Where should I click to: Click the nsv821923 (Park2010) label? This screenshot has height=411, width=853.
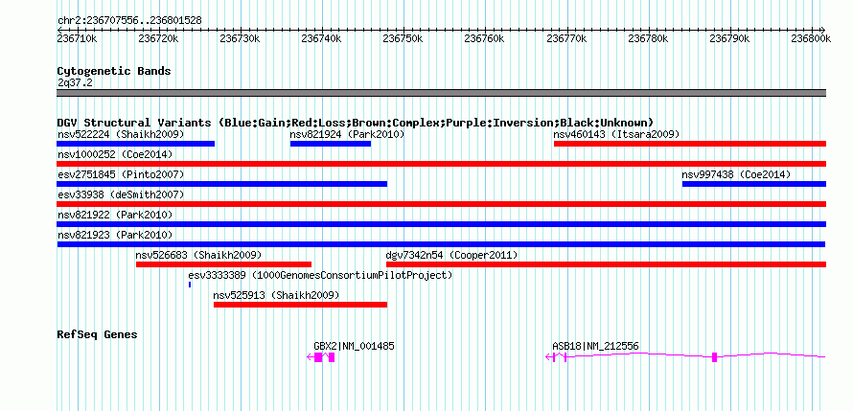pyautogui.click(x=115, y=235)
